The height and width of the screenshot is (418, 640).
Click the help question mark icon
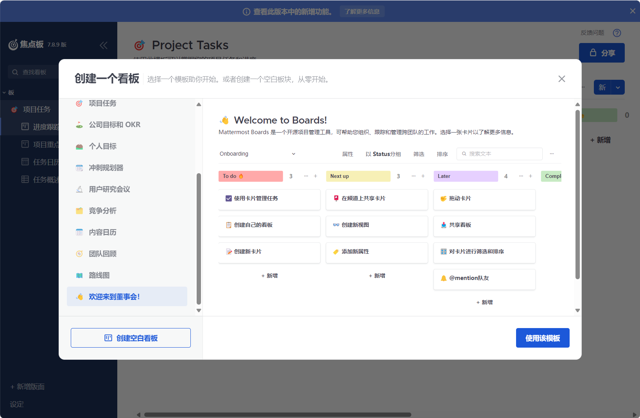(617, 33)
